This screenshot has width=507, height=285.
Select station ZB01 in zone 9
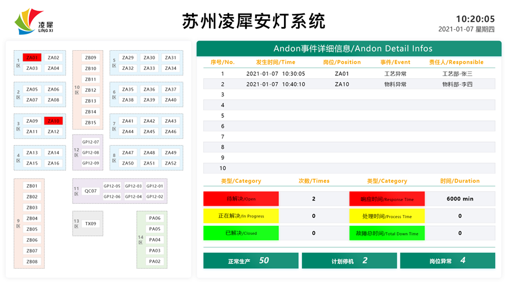coord(32,186)
